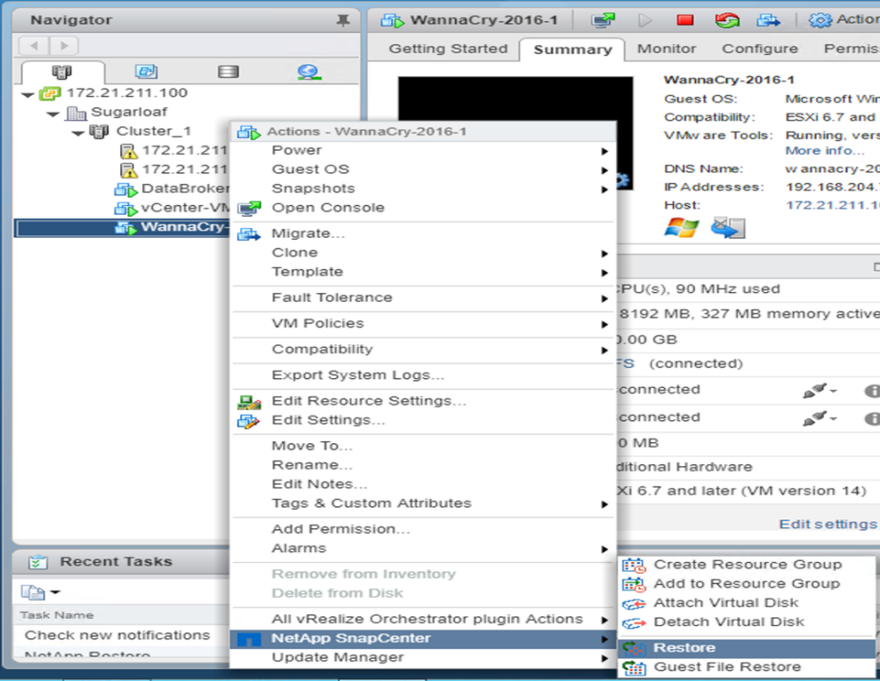Image resolution: width=880 pixels, height=681 pixels.
Task: Open the Recent Tasks filter dropdown
Action: 41,592
